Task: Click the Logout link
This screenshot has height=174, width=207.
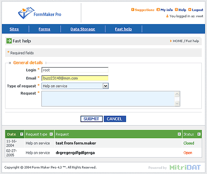Action: (x=198, y=10)
